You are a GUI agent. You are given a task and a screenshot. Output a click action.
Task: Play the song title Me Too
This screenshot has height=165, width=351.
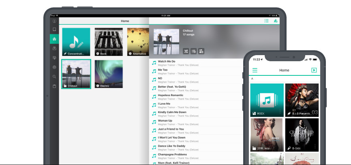[x=163, y=70]
